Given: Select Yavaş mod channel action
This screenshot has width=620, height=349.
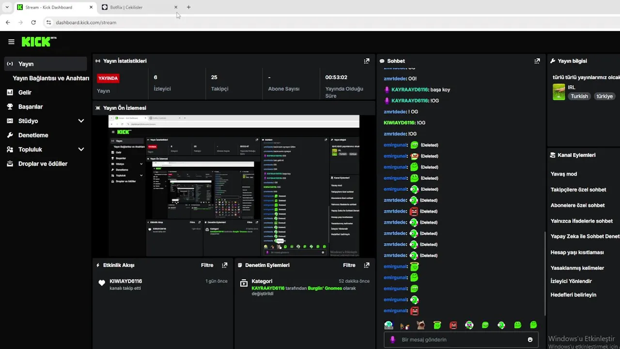Looking at the screenshot, I should click(564, 174).
